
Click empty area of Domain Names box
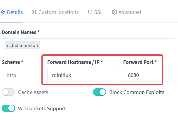tap(107, 46)
